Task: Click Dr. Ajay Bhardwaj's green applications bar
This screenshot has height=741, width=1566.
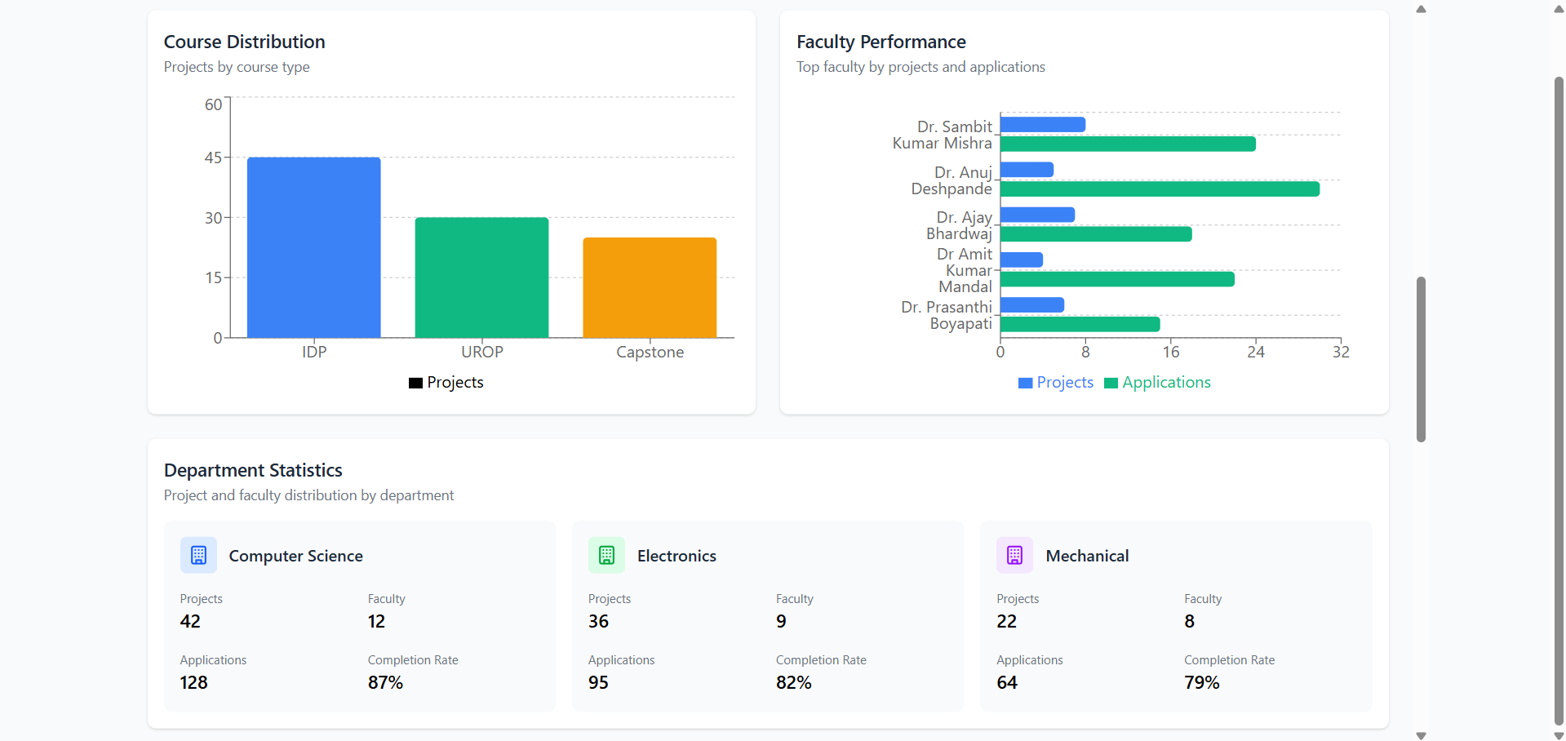Action: click(1096, 234)
